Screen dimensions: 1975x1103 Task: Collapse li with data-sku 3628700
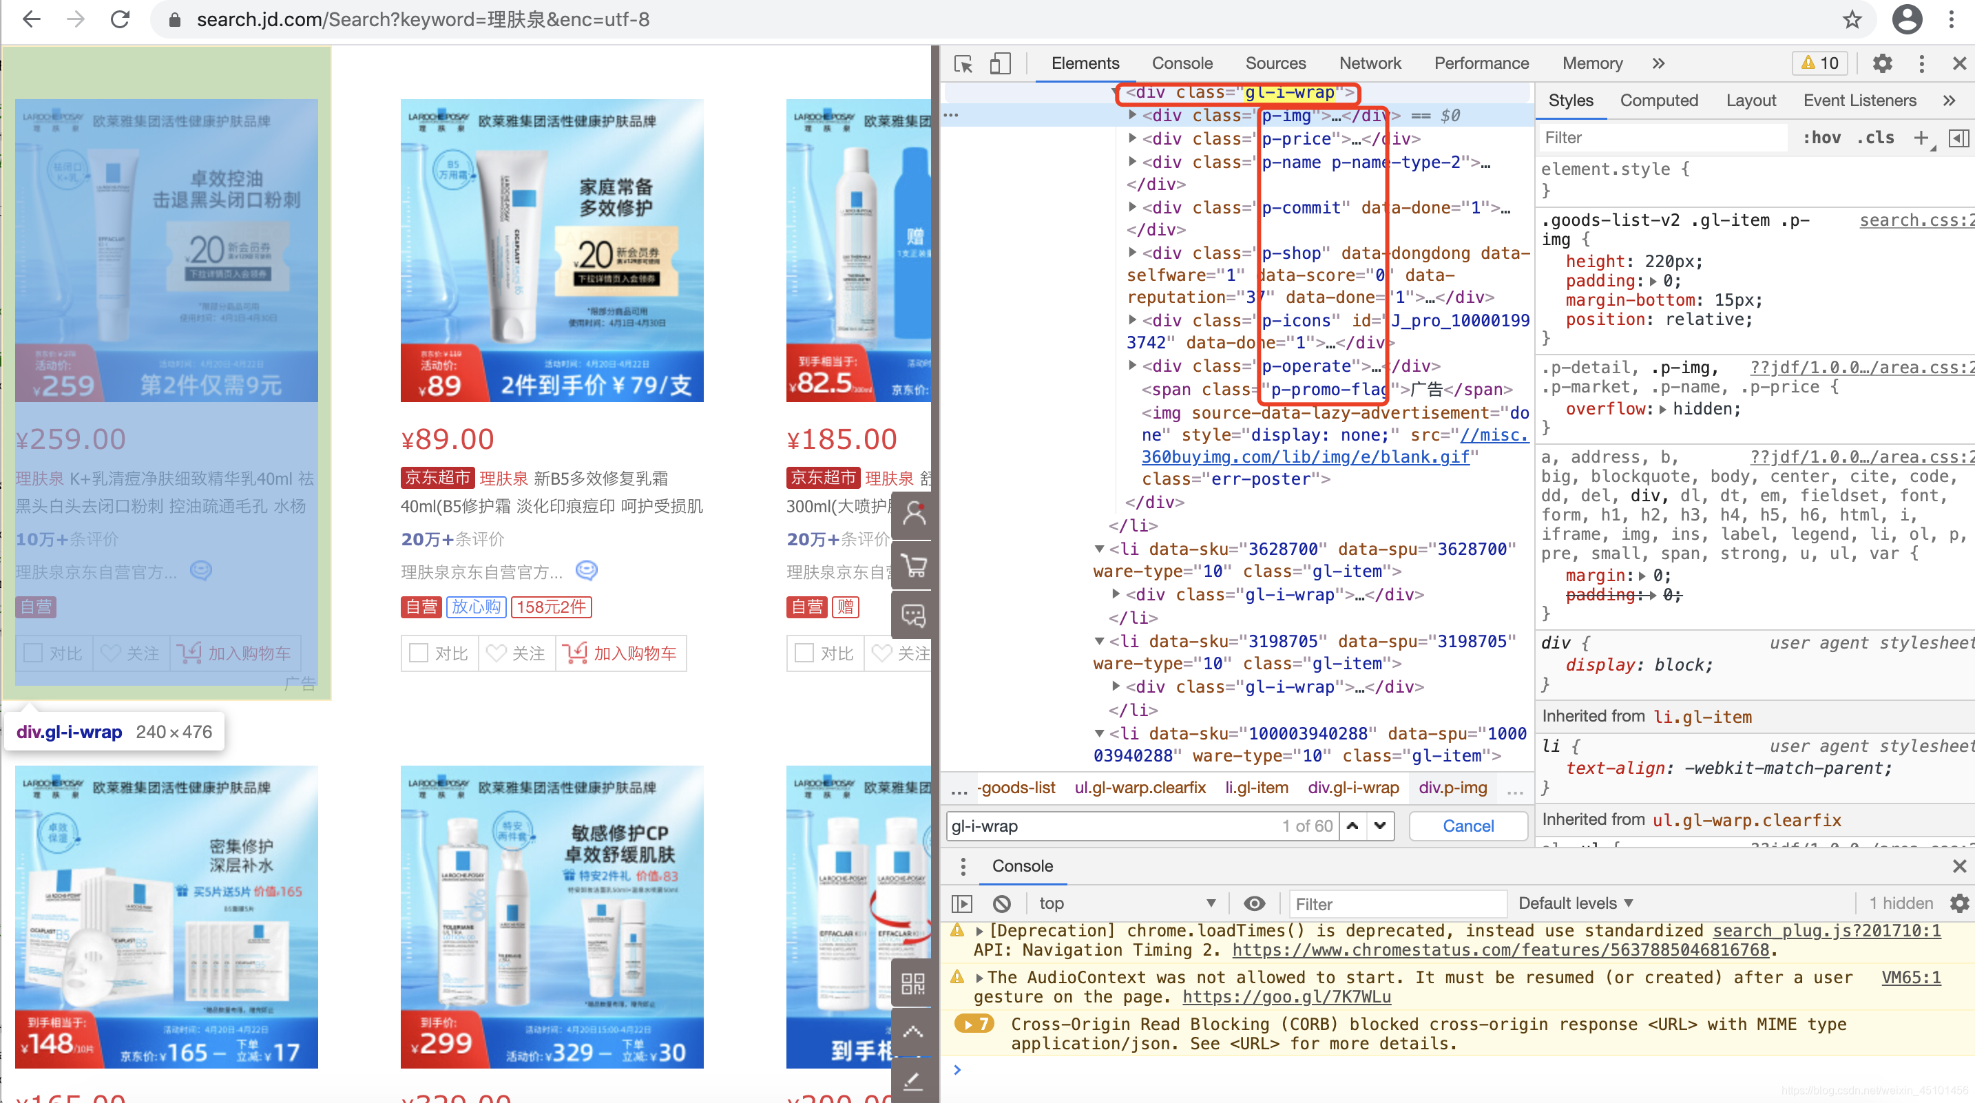(1098, 549)
